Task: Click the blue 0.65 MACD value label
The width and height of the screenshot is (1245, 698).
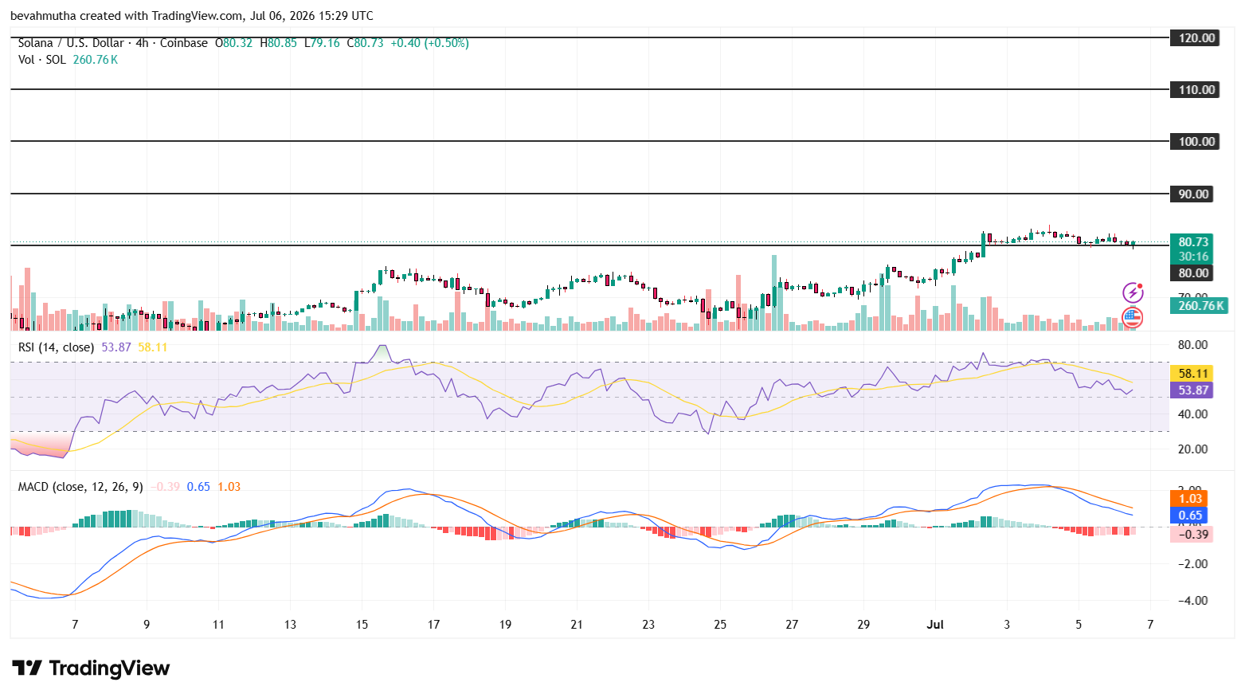Action: click(x=1188, y=516)
